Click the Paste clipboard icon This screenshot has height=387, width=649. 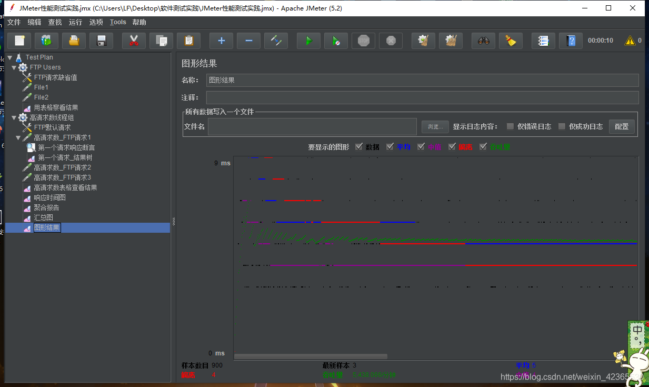189,41
